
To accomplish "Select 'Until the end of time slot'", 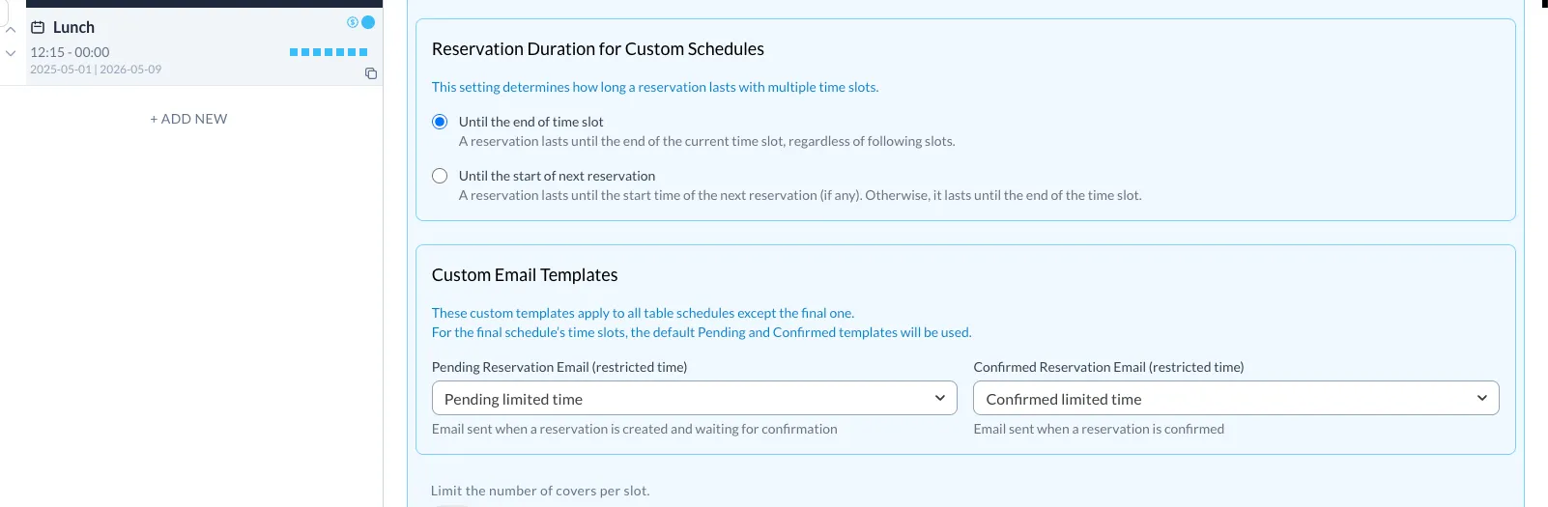I will point(440,122).
